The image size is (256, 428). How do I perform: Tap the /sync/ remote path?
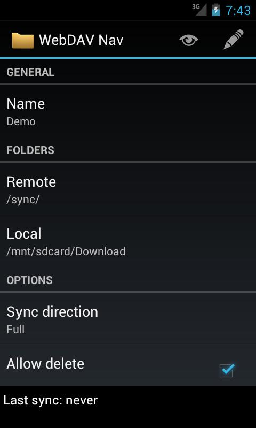[x=23, y=200]
